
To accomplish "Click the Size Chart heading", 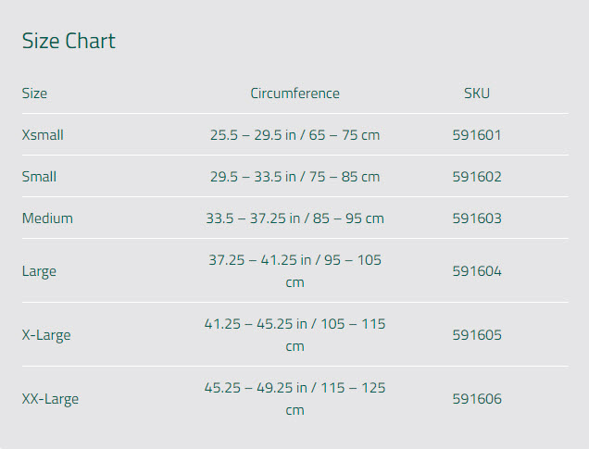I will point(69,41).
